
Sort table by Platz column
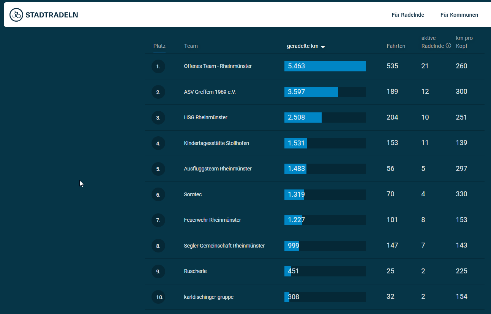159,46
